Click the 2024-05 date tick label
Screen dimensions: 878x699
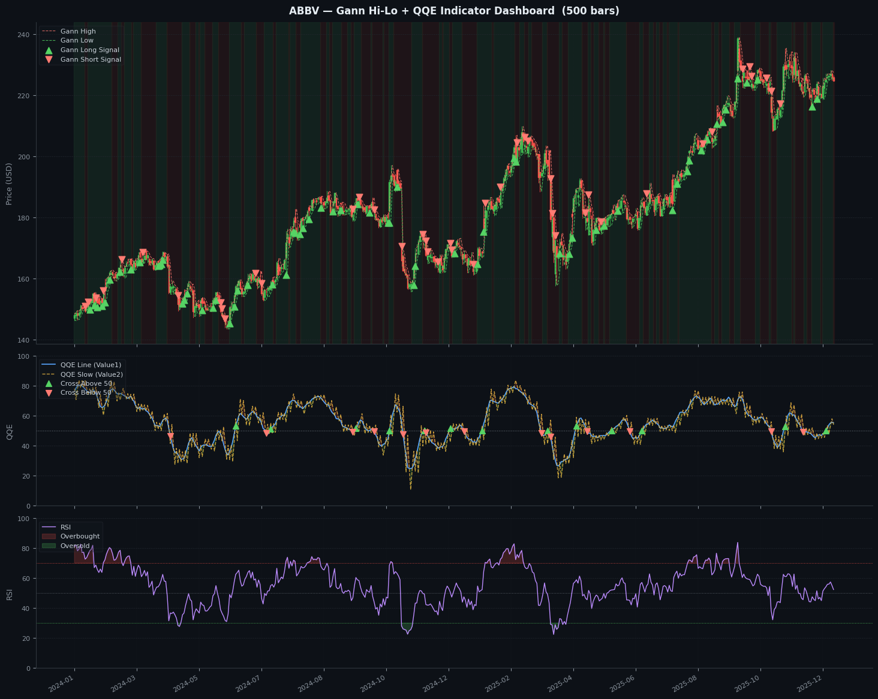point(185,684)
